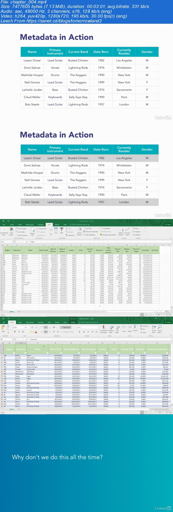Click formula bar containing Figori

pyautogui.click(x=101, y=242)
